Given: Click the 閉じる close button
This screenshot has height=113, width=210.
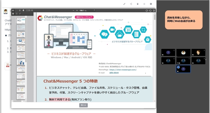Looking at the screenshot, I should (x=83, y=105).
